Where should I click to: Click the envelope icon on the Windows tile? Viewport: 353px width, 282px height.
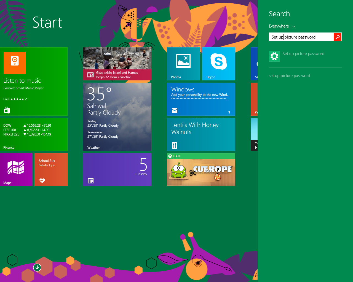click(x=174, y=110)
